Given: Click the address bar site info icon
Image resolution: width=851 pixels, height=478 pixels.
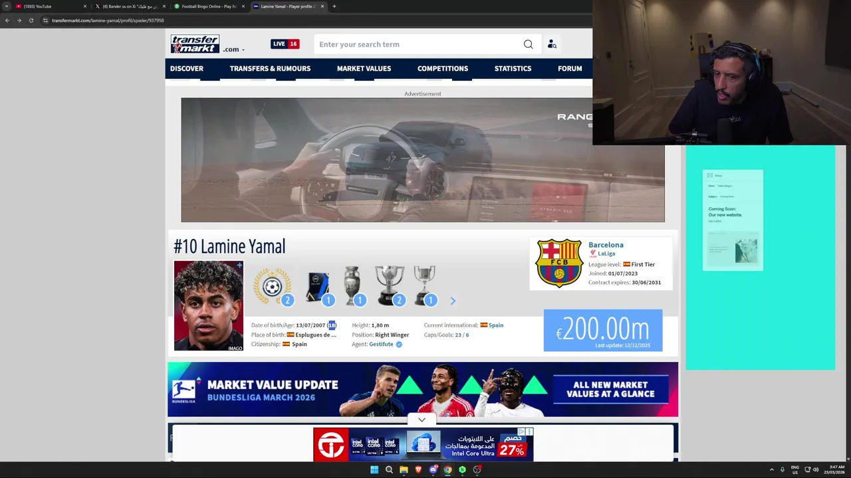Looking at the screenshot, I should [45, 21].
